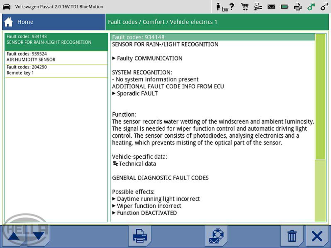Close the fault codes view
Screen dimensions: 331x248
(317, 236)
